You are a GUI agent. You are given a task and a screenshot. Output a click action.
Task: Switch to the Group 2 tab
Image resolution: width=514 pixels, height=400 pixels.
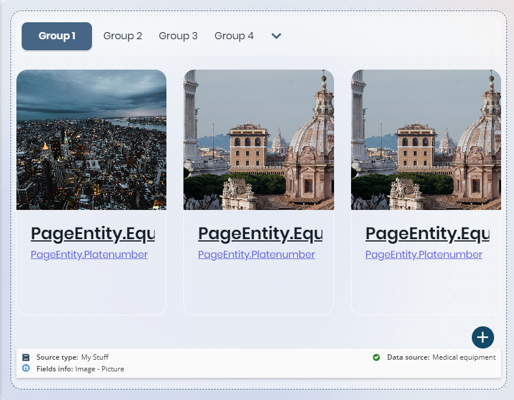click(122, 36)
